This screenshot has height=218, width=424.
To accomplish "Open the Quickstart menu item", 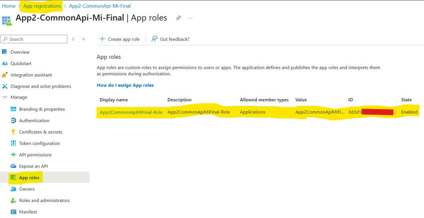I will 21,63.
